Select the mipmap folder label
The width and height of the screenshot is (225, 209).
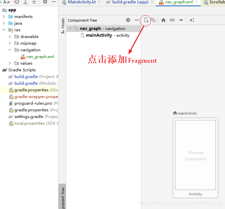tap(28, 43)
